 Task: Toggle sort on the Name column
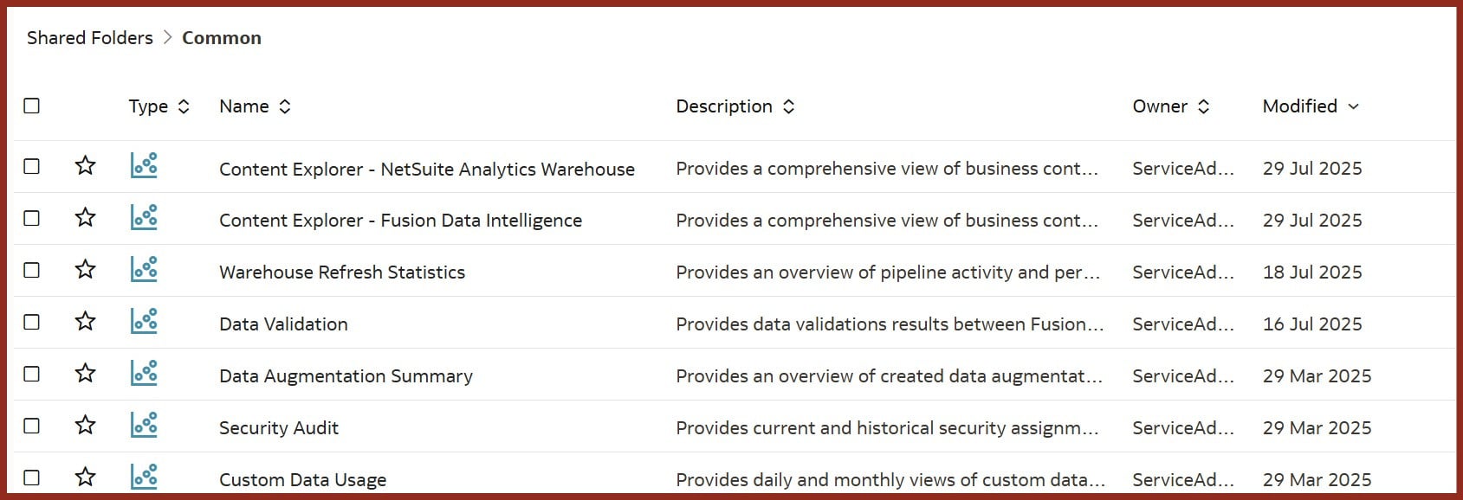pos(285,106)
